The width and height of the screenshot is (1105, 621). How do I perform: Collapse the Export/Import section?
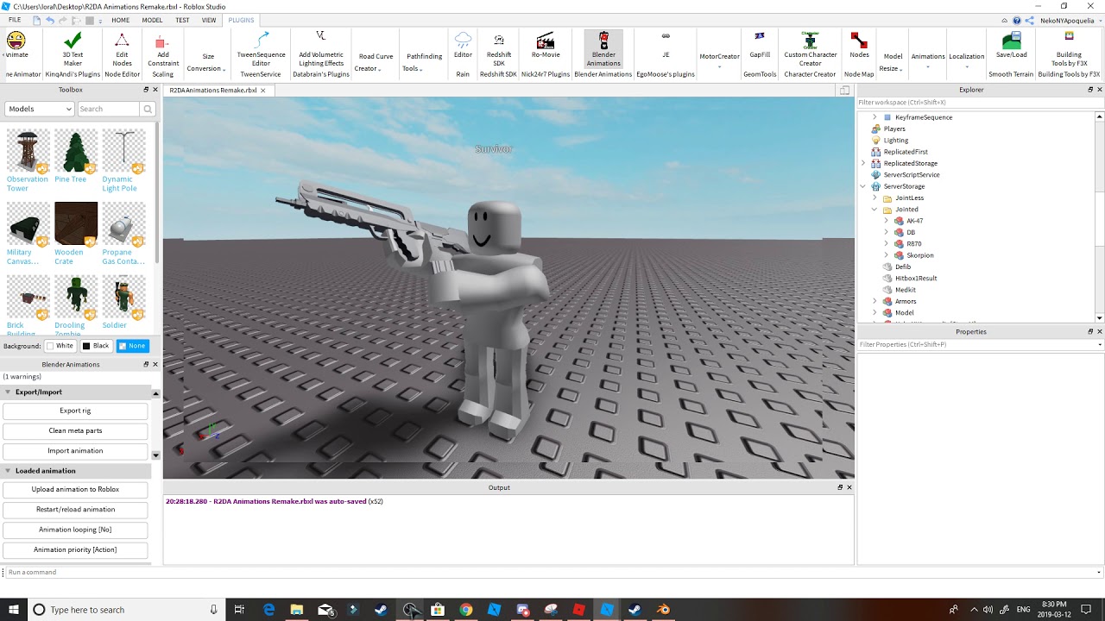pyautogui.click(x=8, y=392)
